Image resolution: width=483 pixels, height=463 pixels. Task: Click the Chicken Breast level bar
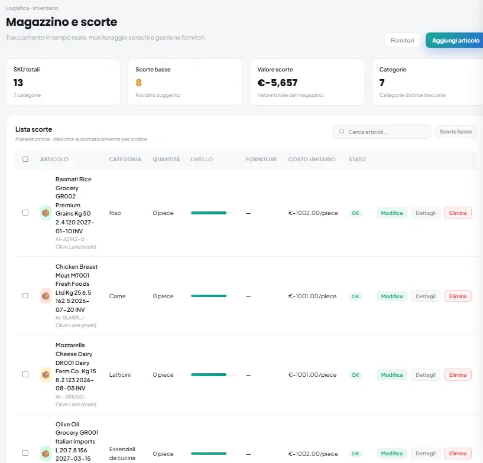[213, 296]
